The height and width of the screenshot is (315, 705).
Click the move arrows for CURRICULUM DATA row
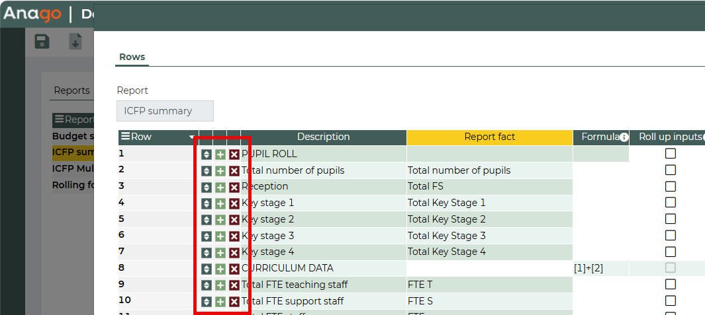pyautogui.click(x=207, y=269)
